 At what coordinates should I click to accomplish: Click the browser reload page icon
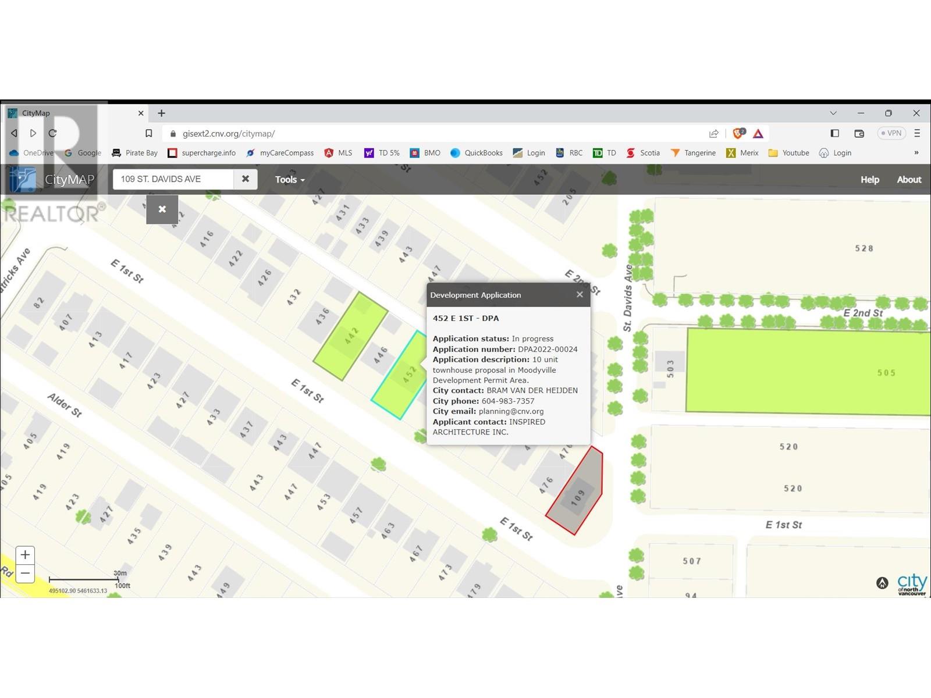[52, 133]
